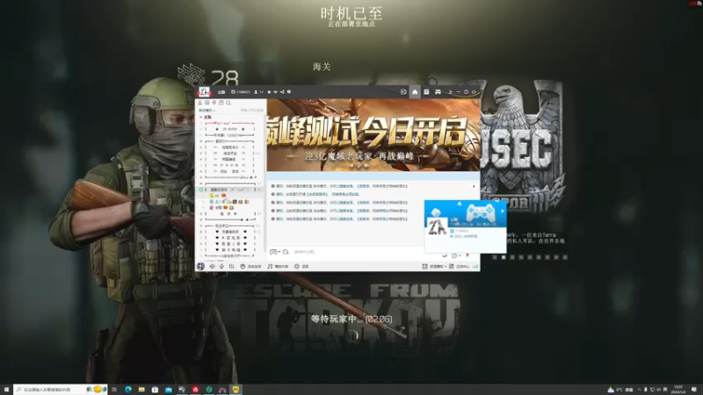This screenshot has height=395, width=703.
Task: Click the YY channel logo in title bar
Action: 204,92
